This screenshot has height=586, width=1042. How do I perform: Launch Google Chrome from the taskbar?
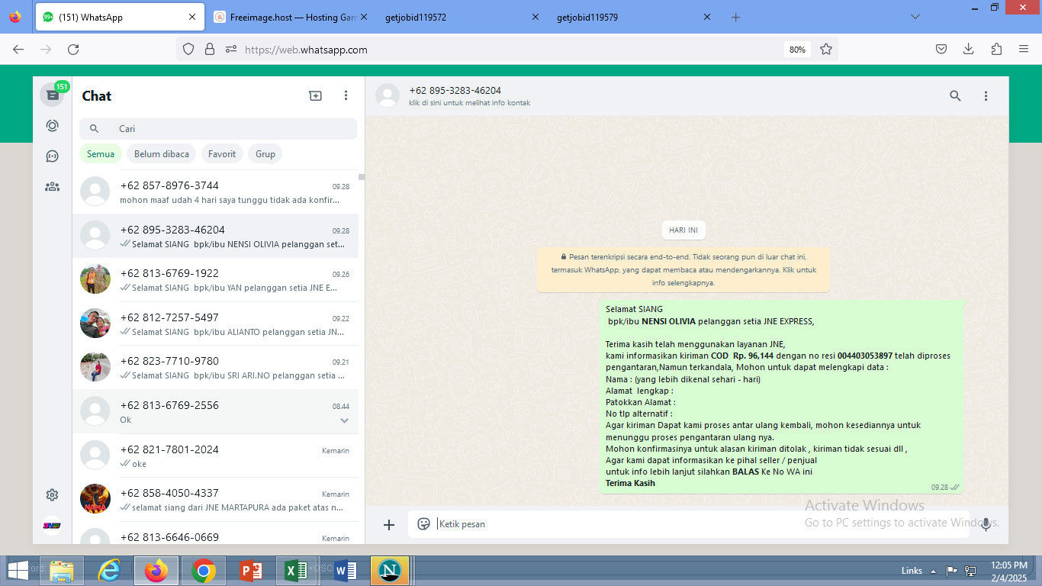(x=204, y=571)
